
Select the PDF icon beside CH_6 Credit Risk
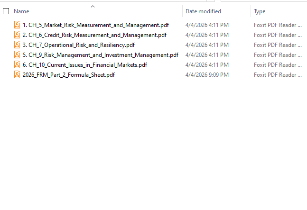[x=18, y=35]
